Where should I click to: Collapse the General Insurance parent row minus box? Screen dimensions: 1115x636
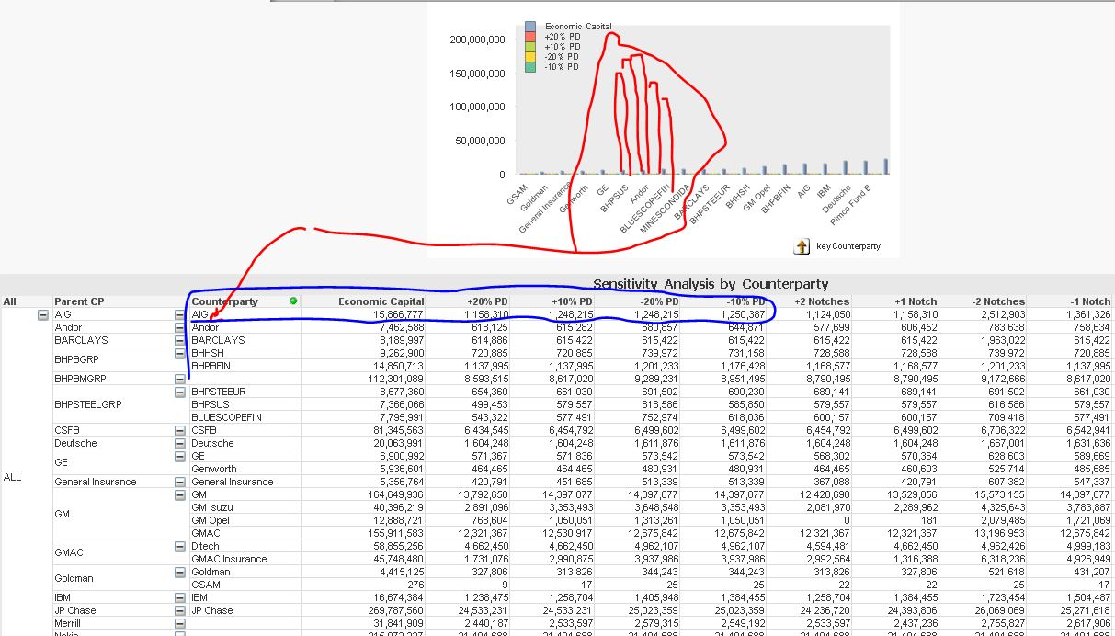point(180,482)
